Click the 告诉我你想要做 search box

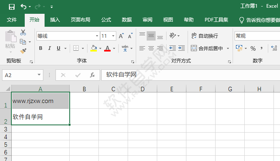259,20
